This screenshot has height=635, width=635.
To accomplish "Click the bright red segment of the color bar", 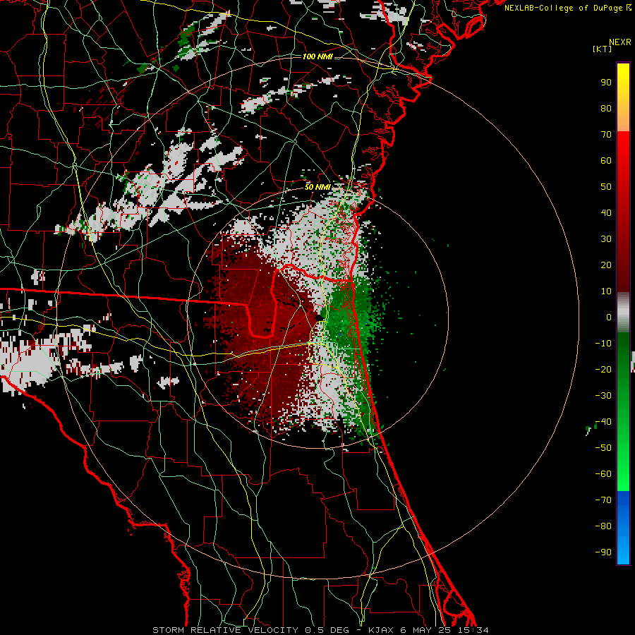I will (x=623, y=154).
